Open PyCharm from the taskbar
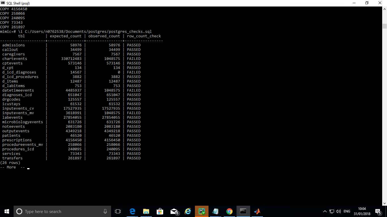Image resolution: width=387 pixels, height=217 pixels. click(x=201, y=211)
